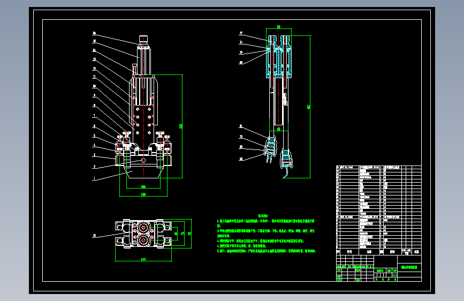Select part callout number 21 label
The width and height of the screenshot is (464, 301).
(241, 126)
